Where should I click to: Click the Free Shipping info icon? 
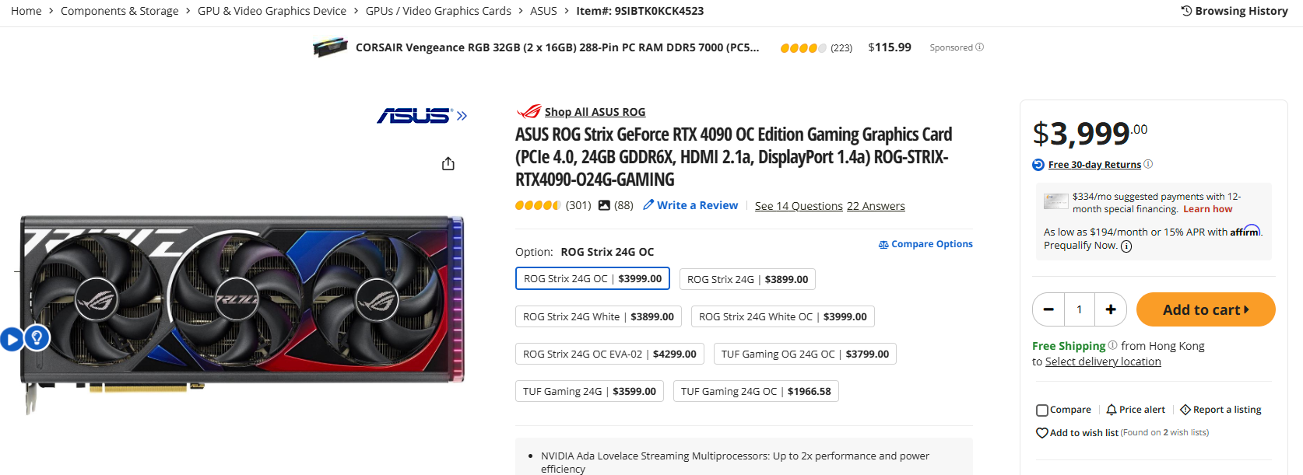pyautogui.click(x=1112, y=345)
